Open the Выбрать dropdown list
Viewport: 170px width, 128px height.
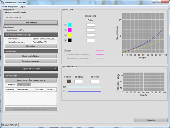24,85
